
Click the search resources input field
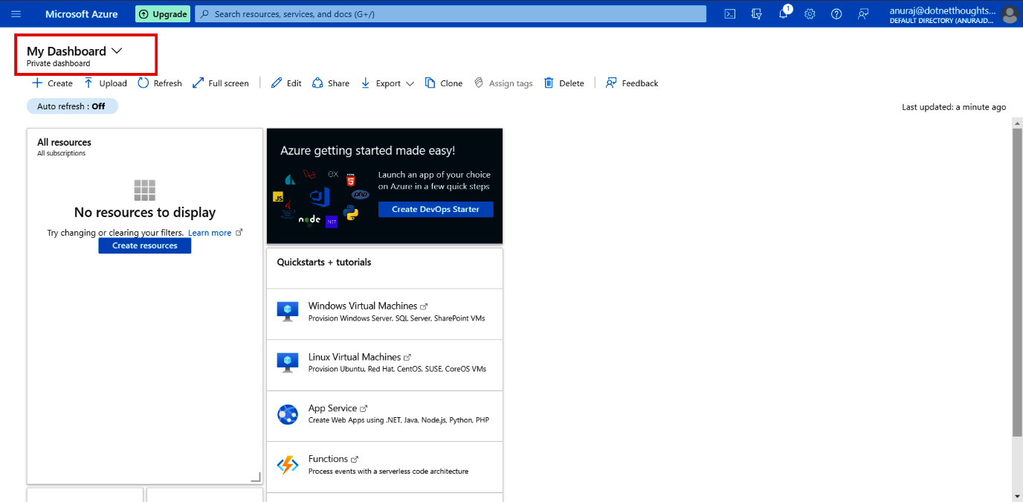click(451, 14)
